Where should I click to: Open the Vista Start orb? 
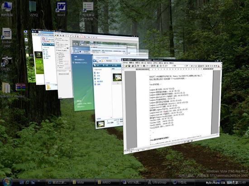(x=7, y=182)
